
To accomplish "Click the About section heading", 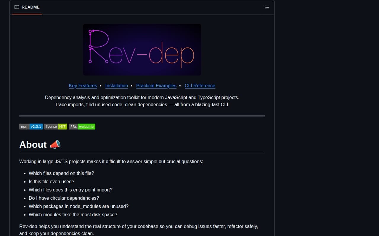I will (x=33, y=145).
